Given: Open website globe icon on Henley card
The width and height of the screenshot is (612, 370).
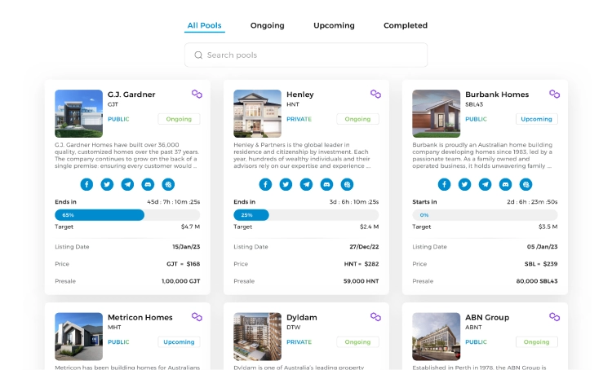Looking at the screenshot, I should point(347,184).
